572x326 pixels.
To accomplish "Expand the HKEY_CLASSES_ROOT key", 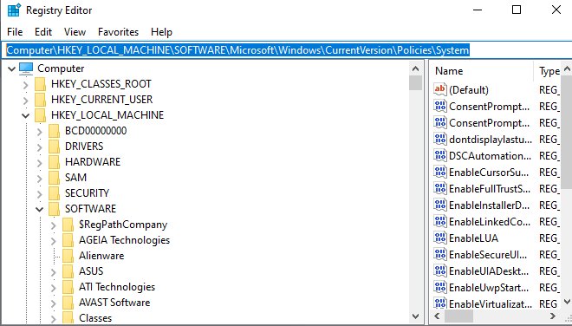I will 25,85.
